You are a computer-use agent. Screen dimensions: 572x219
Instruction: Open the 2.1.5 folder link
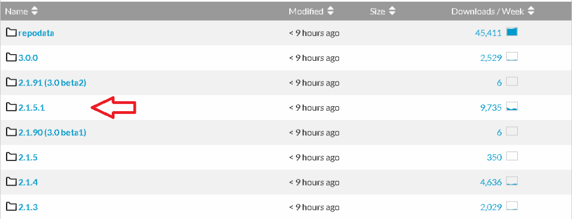(28, 158)
